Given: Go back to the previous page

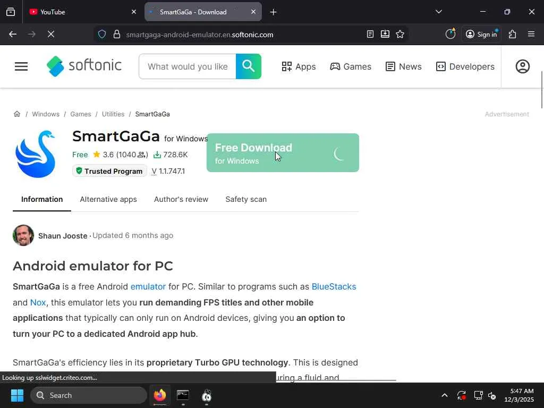Looking at the screenshot, I should coord(13,35).
